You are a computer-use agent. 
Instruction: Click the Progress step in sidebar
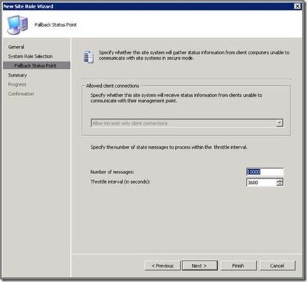[x=17, y=84]
